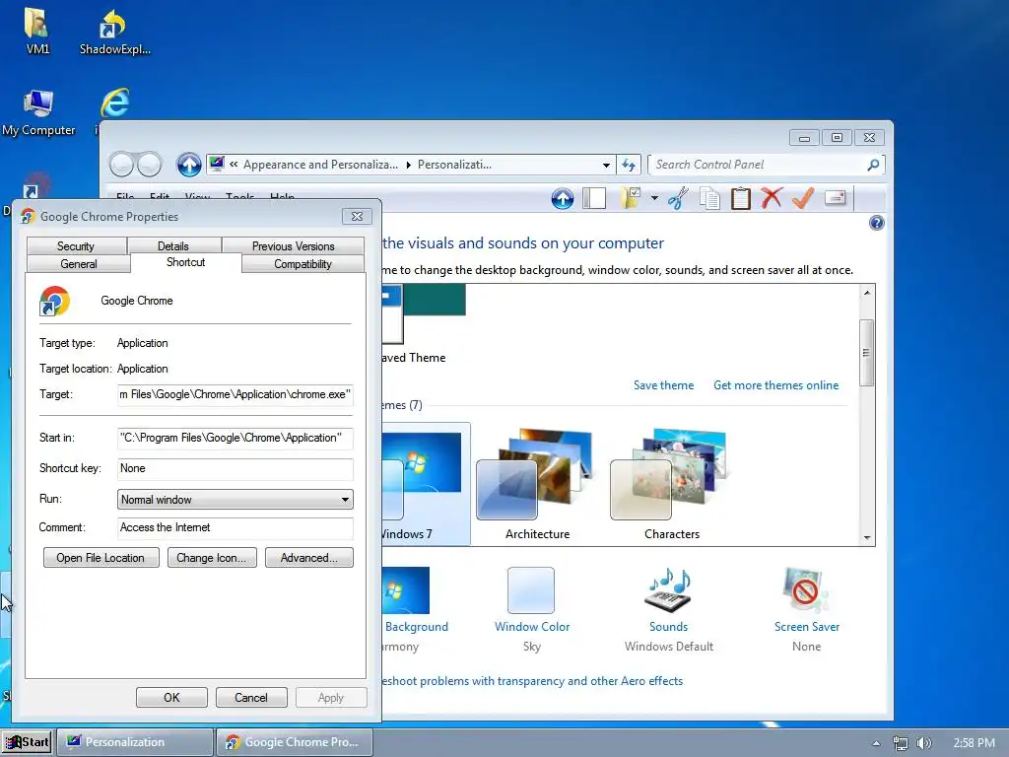Click the red X Delete icon
Screen dimensions: 1009x757
tap(772, 198)
